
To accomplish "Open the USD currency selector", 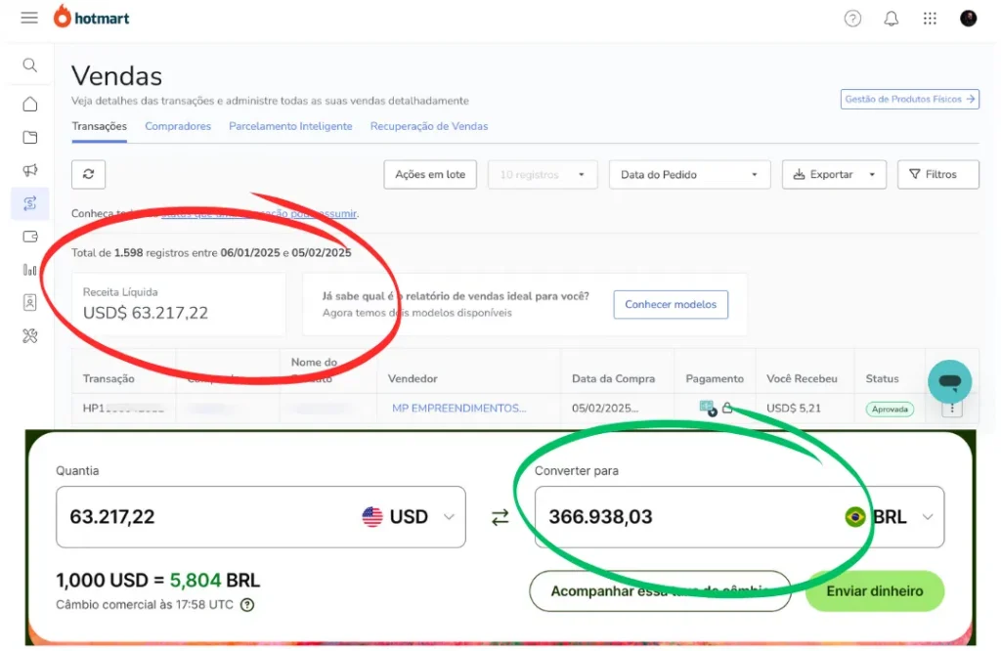I will tap(409, 517).
